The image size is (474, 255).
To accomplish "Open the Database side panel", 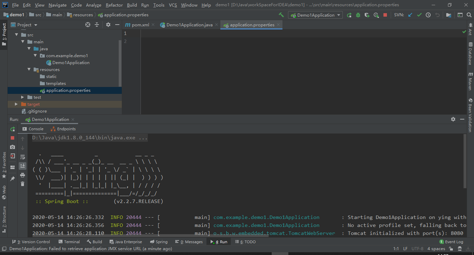I will point(471,54).
